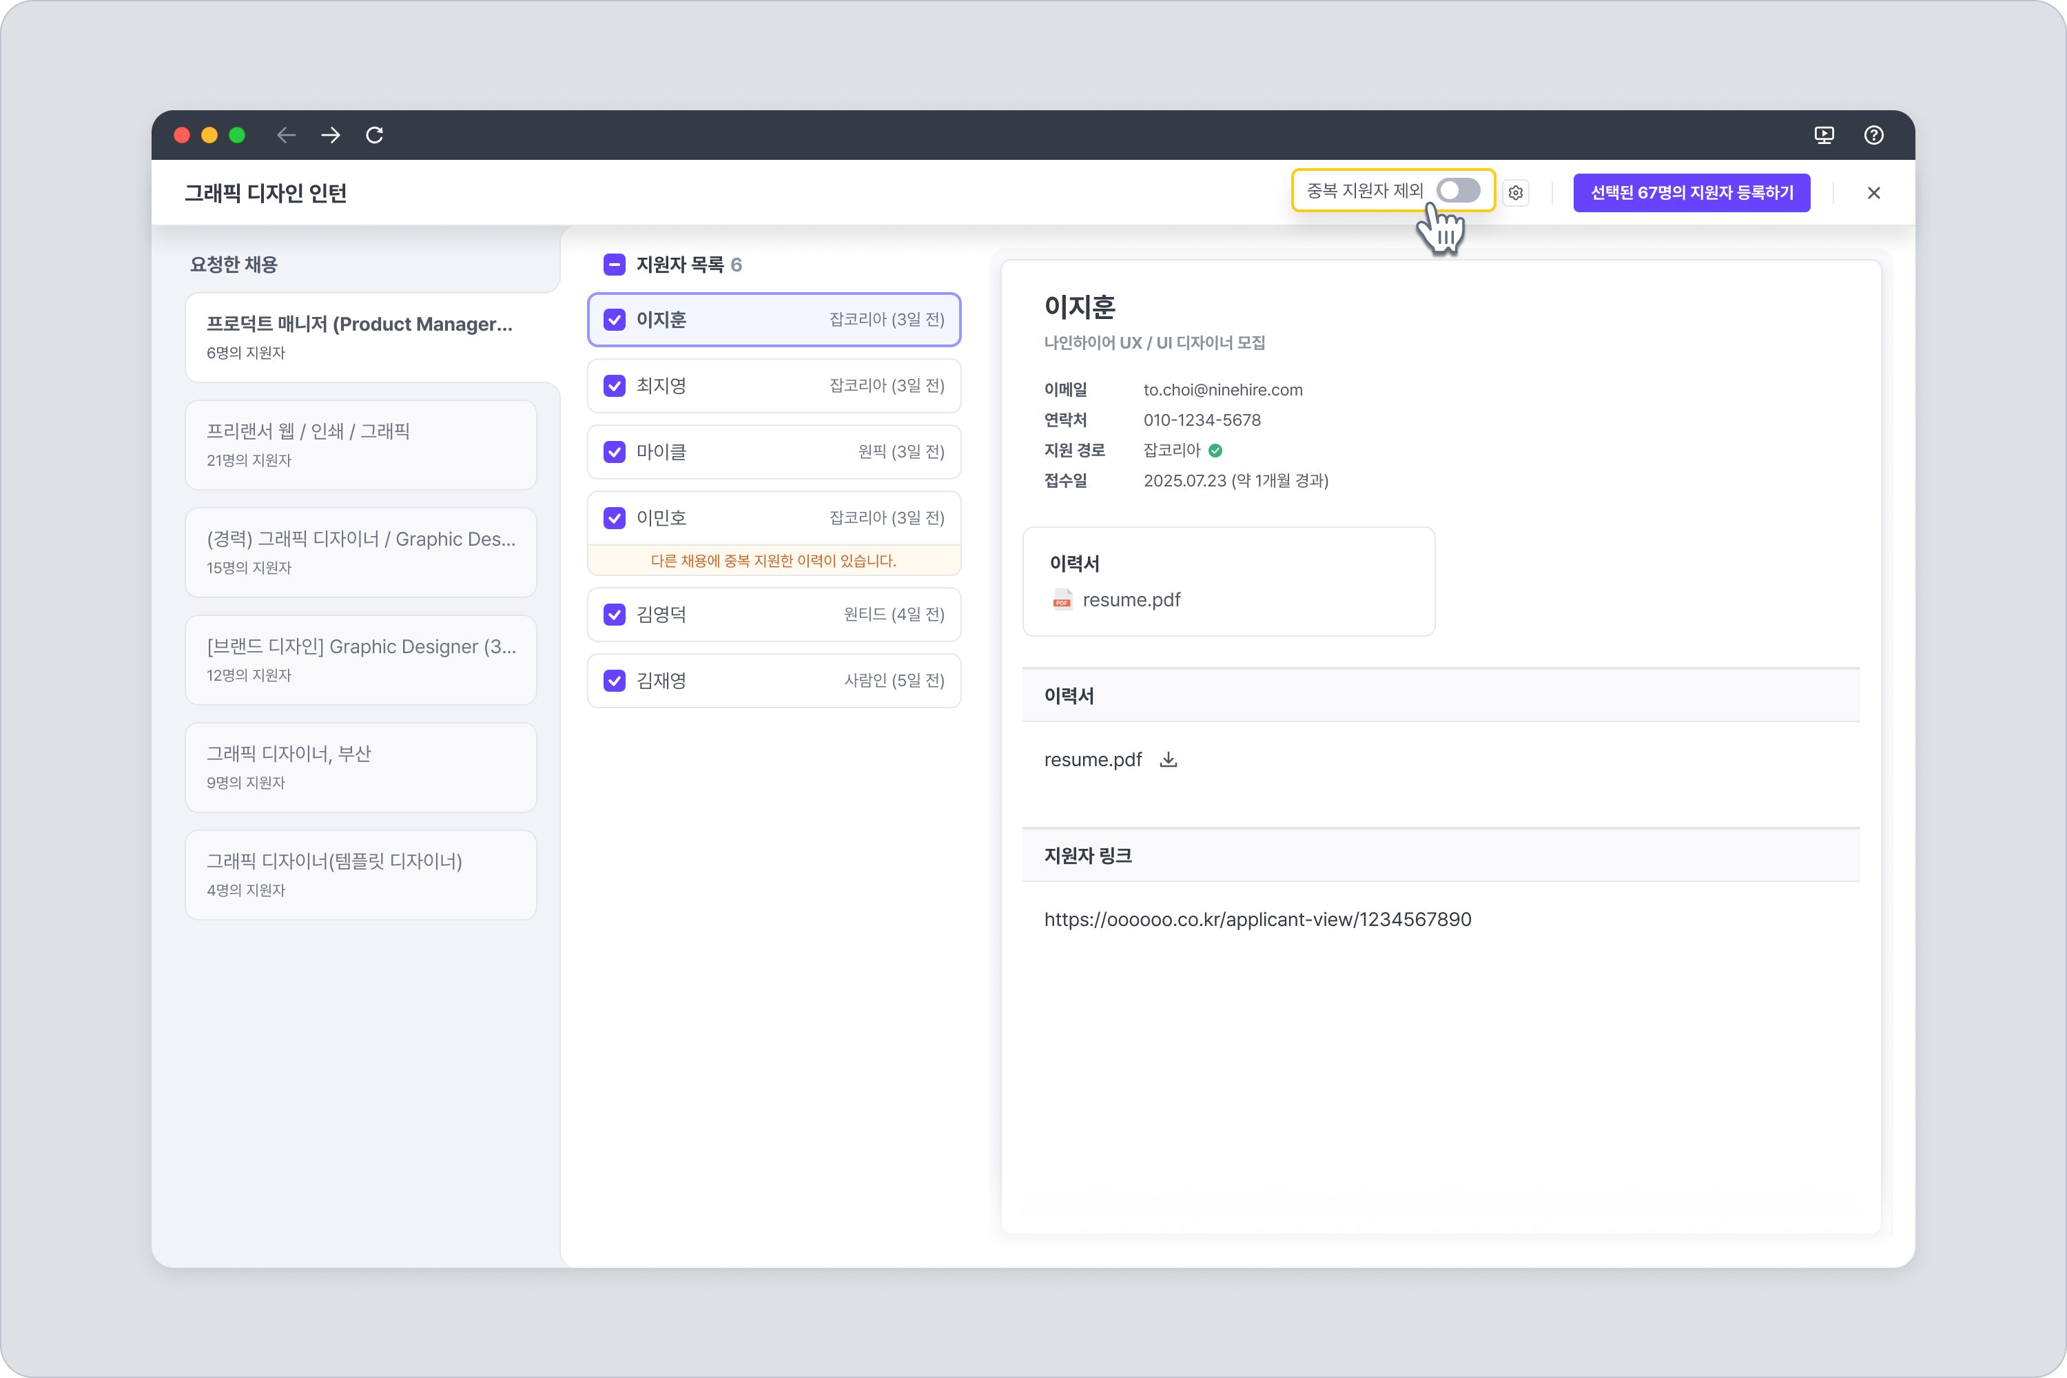Image resolution: width=2067 pixels, height=1378 pixels.
Task: Select the 그래픽 디자이너, 부산 posting
Action: [360, 766]
